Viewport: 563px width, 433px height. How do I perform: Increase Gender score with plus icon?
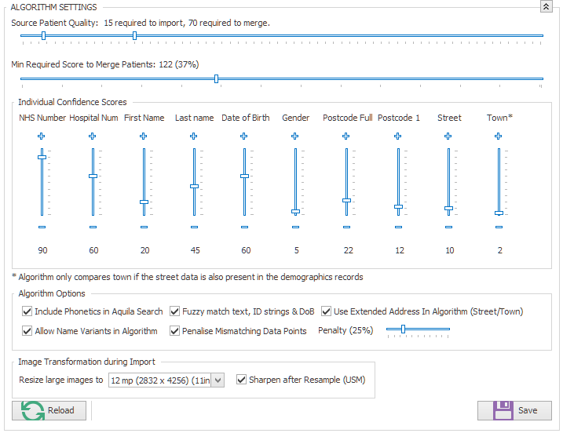coord(294,136)
